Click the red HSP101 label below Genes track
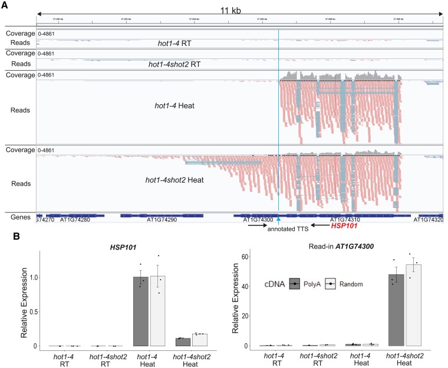 tap(344, 226)
